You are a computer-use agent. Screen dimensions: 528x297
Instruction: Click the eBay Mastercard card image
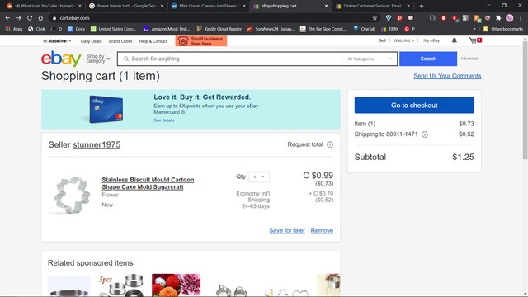click(106, 110)
